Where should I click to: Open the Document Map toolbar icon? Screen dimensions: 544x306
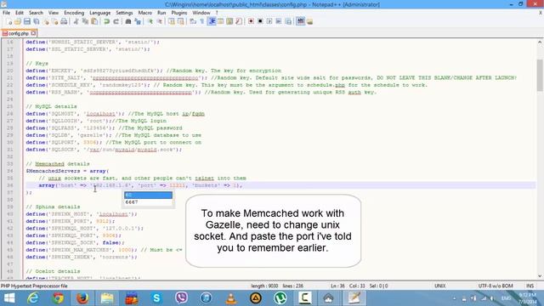229,21
